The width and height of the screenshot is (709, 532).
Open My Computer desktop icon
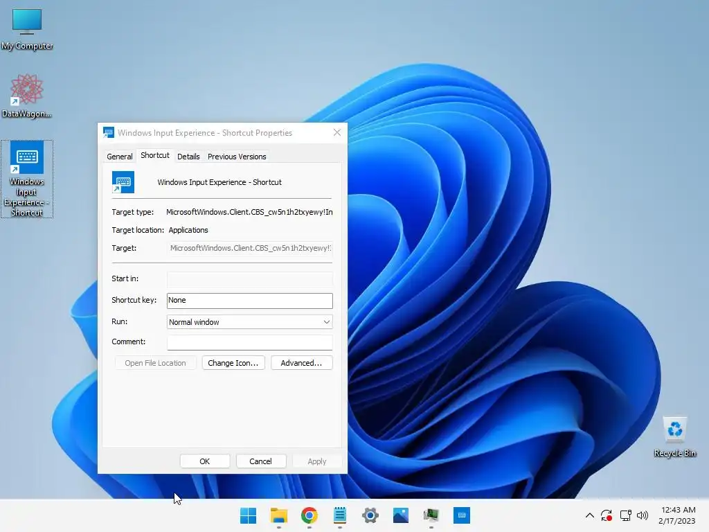click(27, 29)
